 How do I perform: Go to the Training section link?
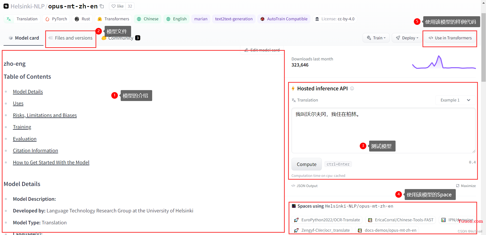pyautogui.click(x=22, y=127)
